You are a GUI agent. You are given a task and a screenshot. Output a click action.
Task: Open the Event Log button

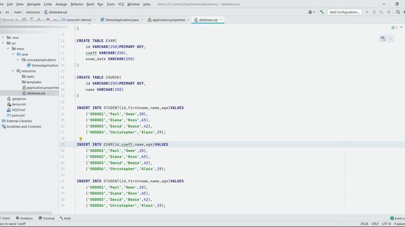click(x=397, y=218)
